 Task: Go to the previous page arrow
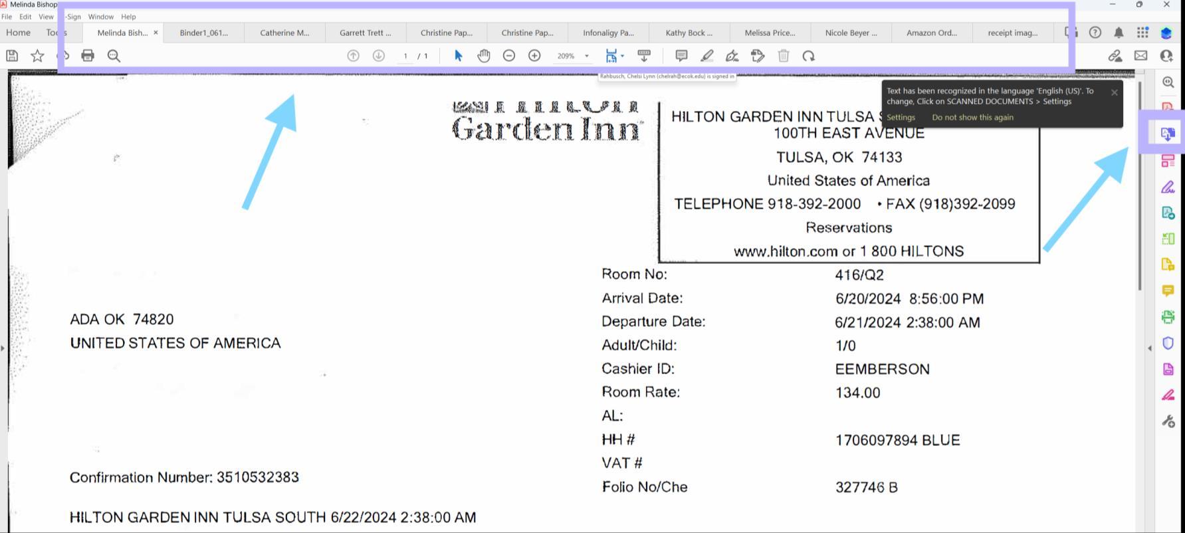[x=354, y=56]
